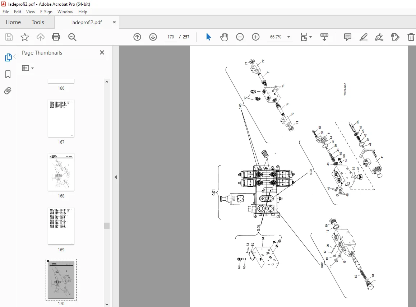Click the Delete trash icon
This screenshot has width=416, height=307.
(x=411, y=37)
